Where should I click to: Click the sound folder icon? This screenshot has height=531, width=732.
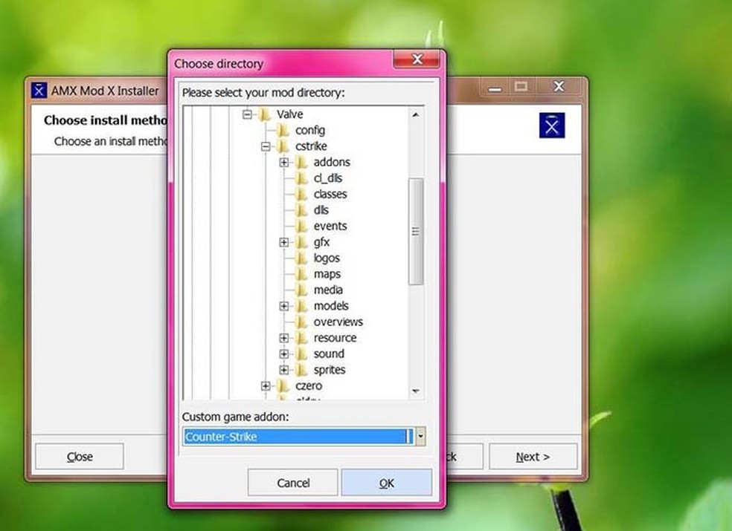tap(301, 354)
